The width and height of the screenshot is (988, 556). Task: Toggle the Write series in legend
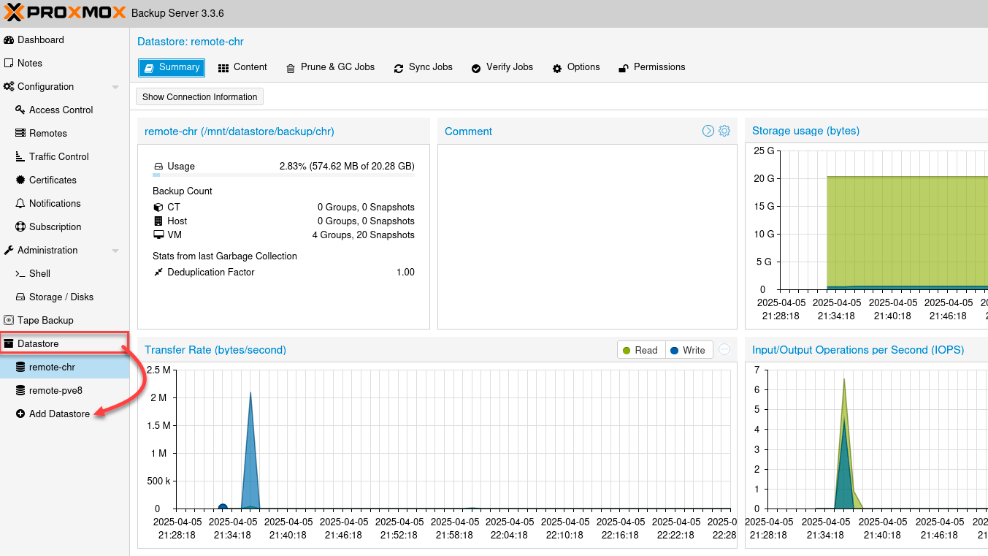[x=686, y=350]
